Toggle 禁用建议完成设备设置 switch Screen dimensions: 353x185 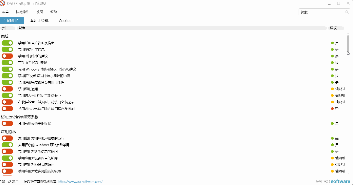click(8, 82)
